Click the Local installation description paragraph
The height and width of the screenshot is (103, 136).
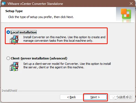coord(64,39)
